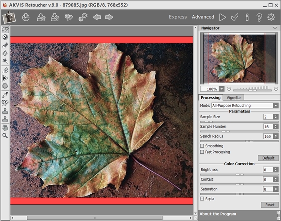The height and width of the screenshot is (221, 281).
Task: Collapse the Navigator panel triangle
Action: pos(275,28)
